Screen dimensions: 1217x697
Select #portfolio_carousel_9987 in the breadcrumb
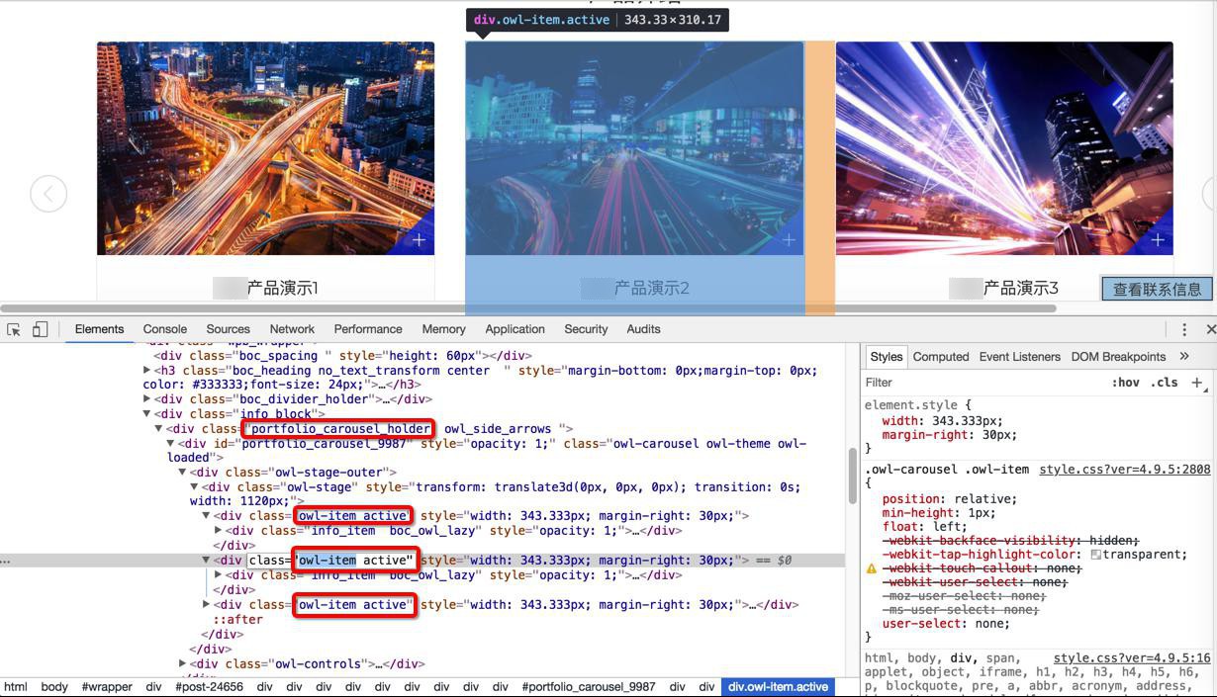pyautogui.click(x=589, y=687)
